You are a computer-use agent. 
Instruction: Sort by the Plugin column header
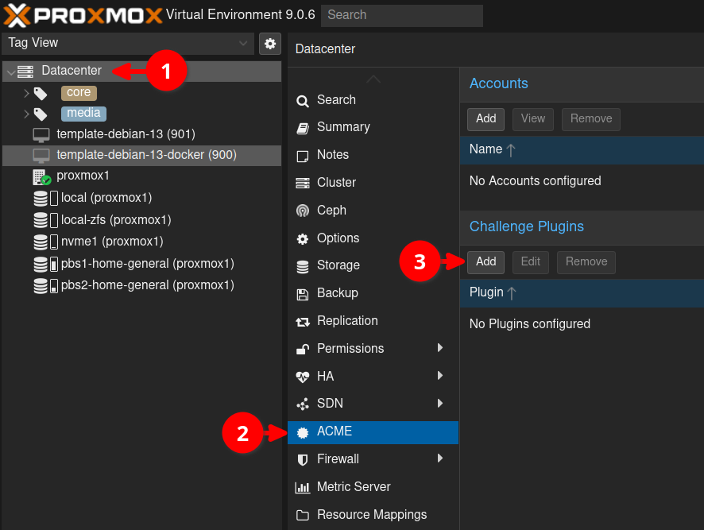pyautogui.click(x=582, y=293)
